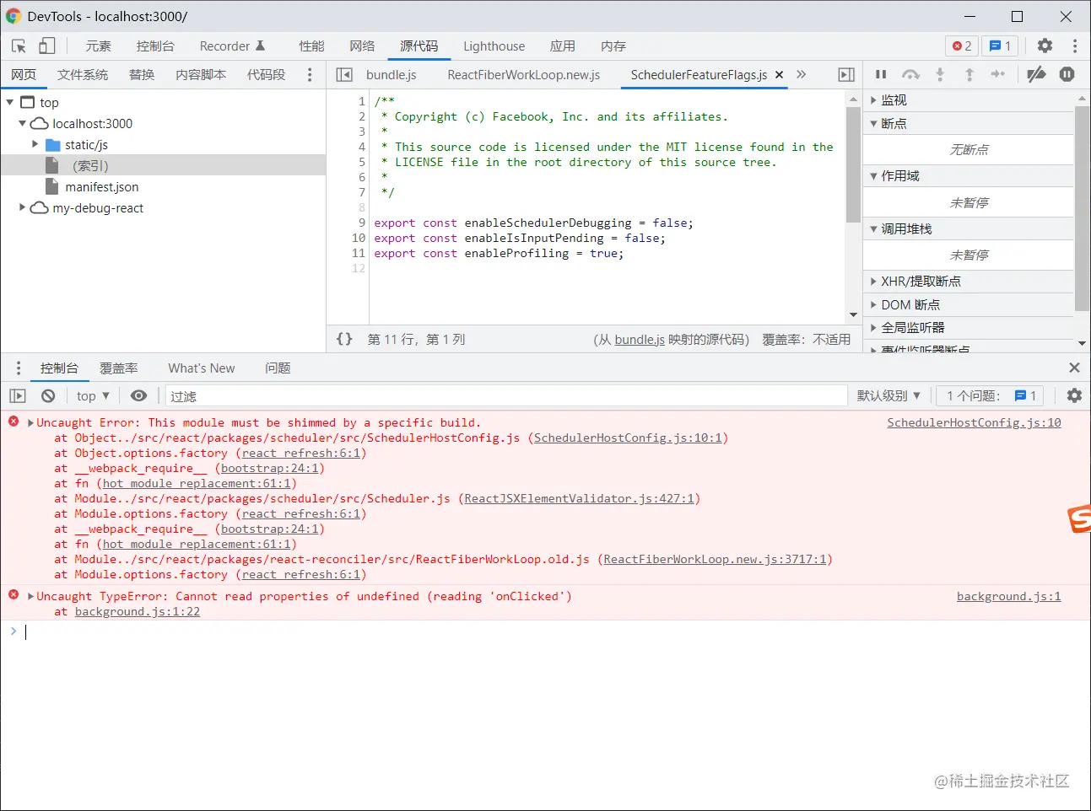Screen dimensions: 1091x811
Task: Create a live expression with eye icon
Action: pyautogui.click(x=139, y=395)
